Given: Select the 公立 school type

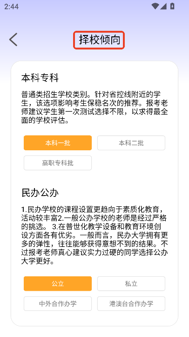Looking at the screenshot, I should point(58,284).
